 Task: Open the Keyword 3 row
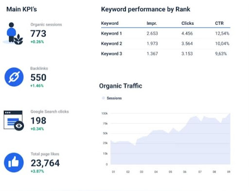(165, 53)
